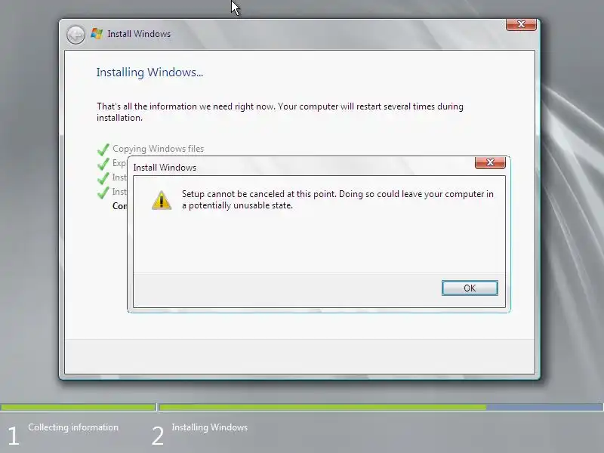The image size is (604, 453).
Task: Click the main window title 'Install Windows'
Action: pyautogui.click(x=139, y=34)
